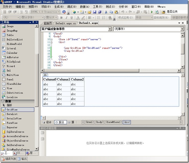Viewport: 189px width, 163px height.
Task: Open the (无事件) events dropdown
Action: [x=182, y=29]
